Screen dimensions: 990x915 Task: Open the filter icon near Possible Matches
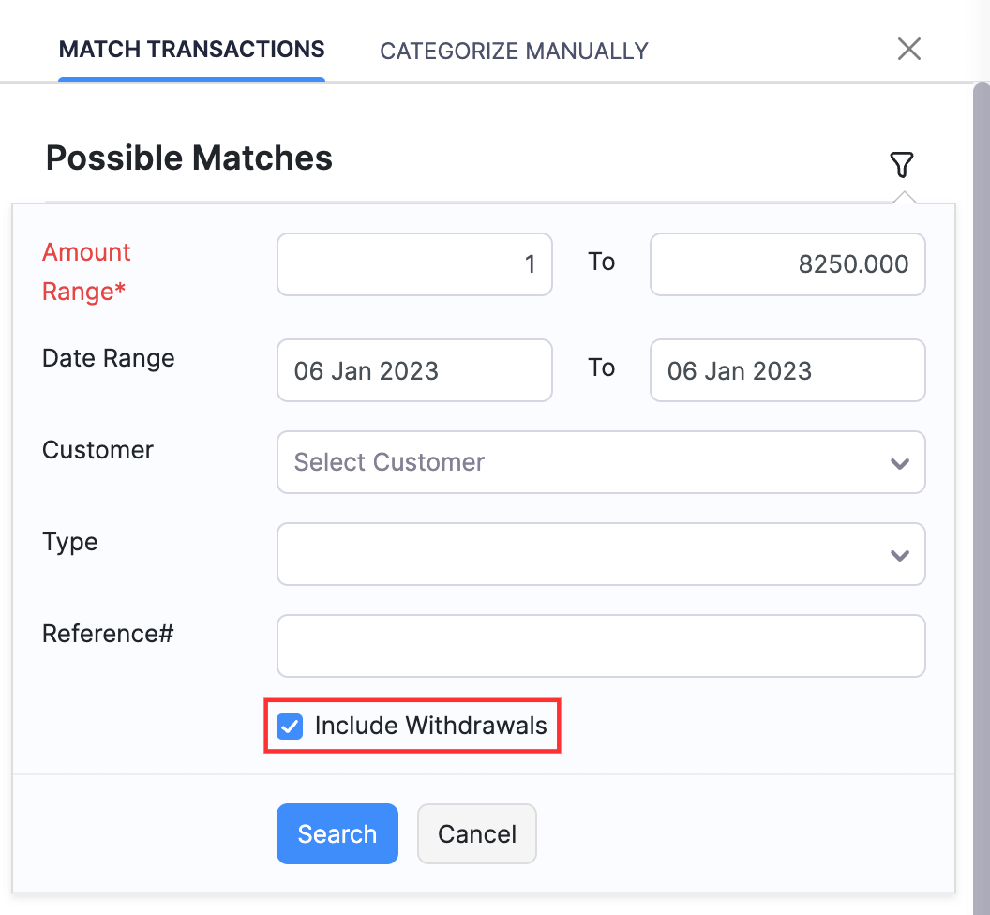pyautogui.click(x=902, y=165)
